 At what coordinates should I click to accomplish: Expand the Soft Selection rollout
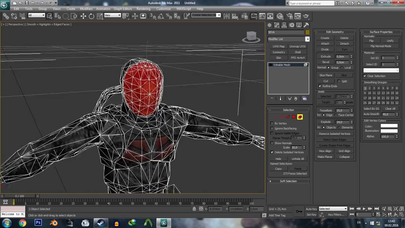point(288,181)
